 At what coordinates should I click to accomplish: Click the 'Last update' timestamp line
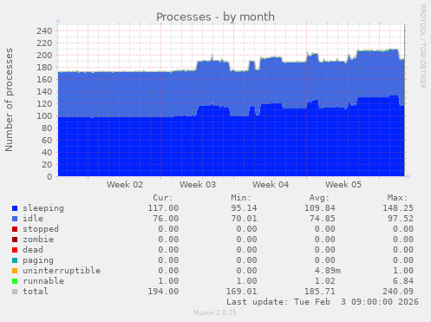(323, 302)
